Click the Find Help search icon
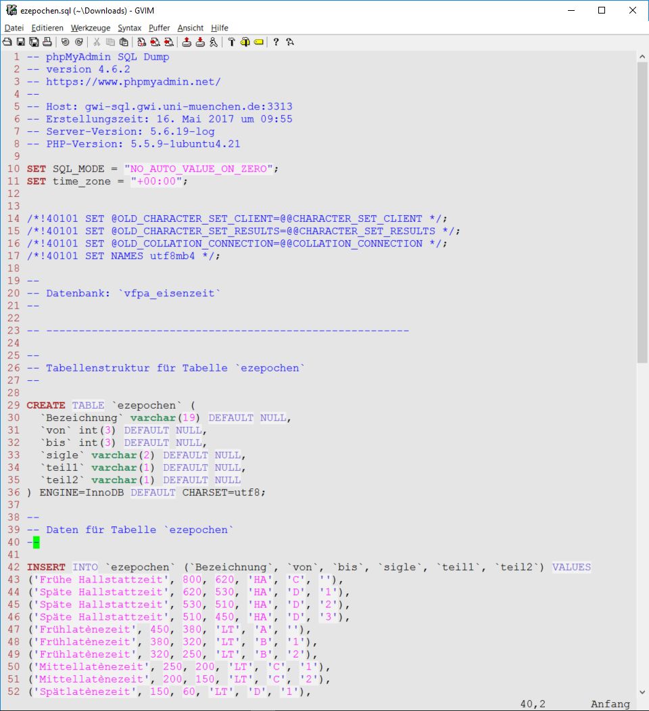Image resolution: width=649 pixels, height=711 pixels. [290, 42]
